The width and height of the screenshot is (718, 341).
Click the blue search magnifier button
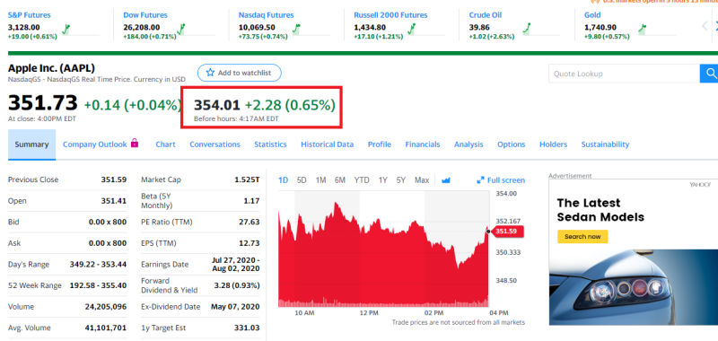coord(710,74)
